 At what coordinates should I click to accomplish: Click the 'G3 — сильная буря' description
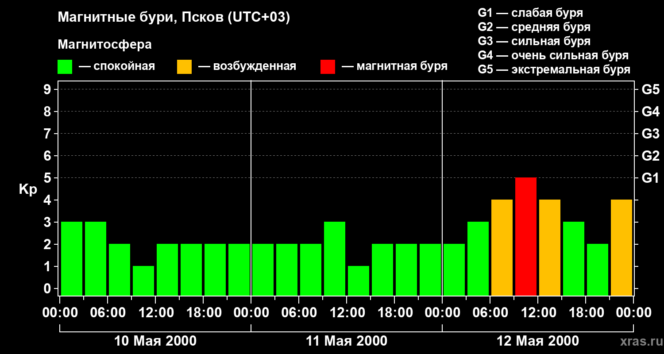534,41
